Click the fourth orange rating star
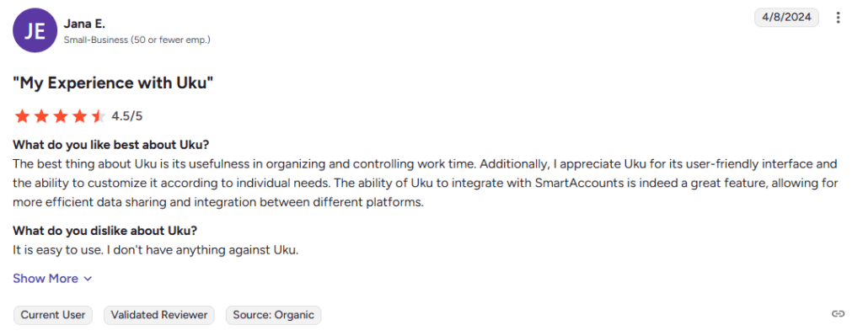Screen dimensions: 863x336 80,116
